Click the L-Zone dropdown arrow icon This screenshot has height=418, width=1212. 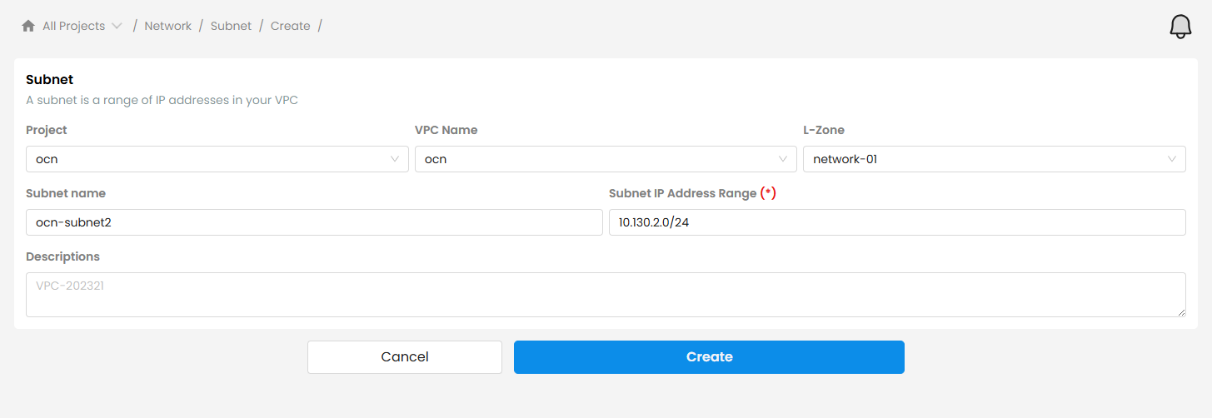click(1172, 159)
